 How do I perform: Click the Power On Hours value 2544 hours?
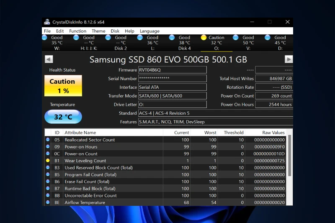coord(274,104)
